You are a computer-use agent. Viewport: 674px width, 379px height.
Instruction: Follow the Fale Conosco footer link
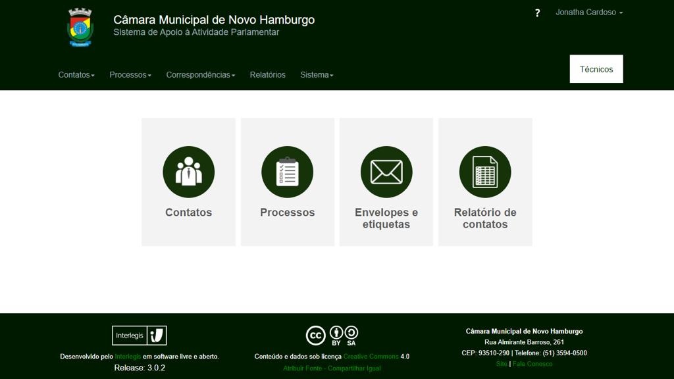[x=532, y=364]
